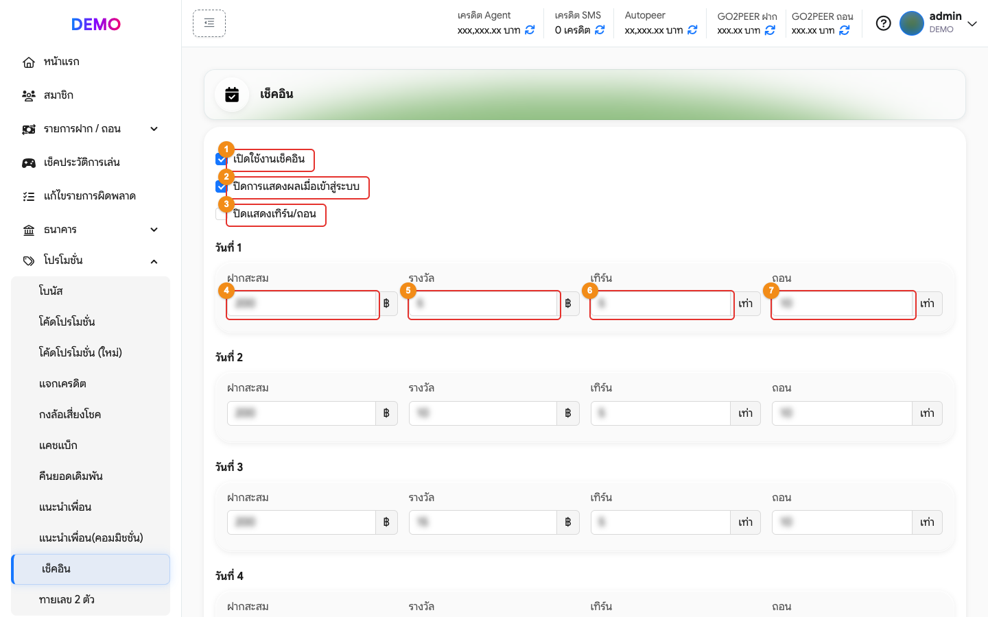The width and height of the screenshot is (988, 617).
Task: Refresh the GO2PEER ฝาก balance
Action: pyautogui.click(x=770, y=30)
